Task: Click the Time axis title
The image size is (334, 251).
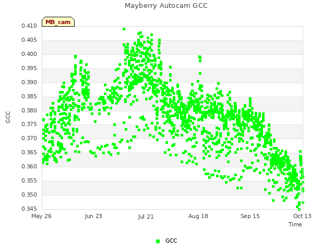Action: coord(295,224)
